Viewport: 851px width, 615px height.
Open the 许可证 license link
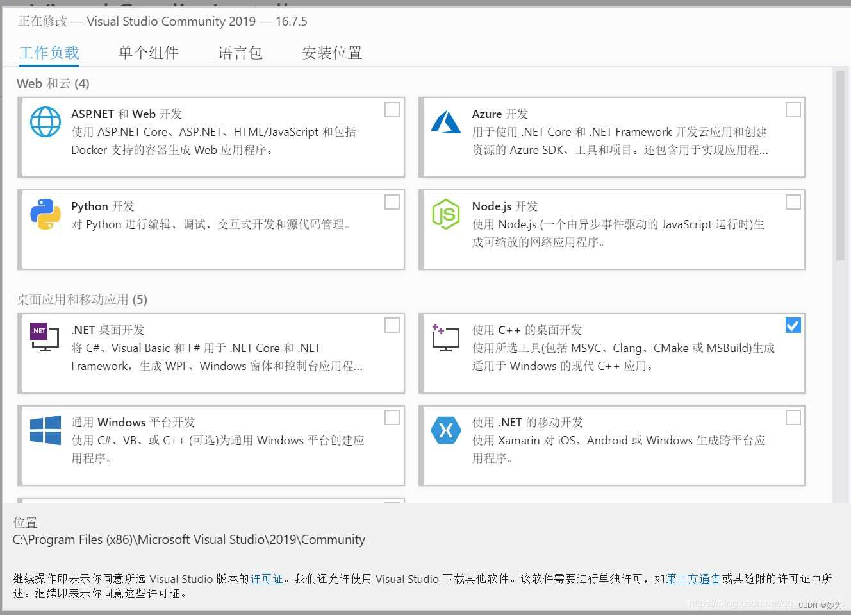(267, 578)
